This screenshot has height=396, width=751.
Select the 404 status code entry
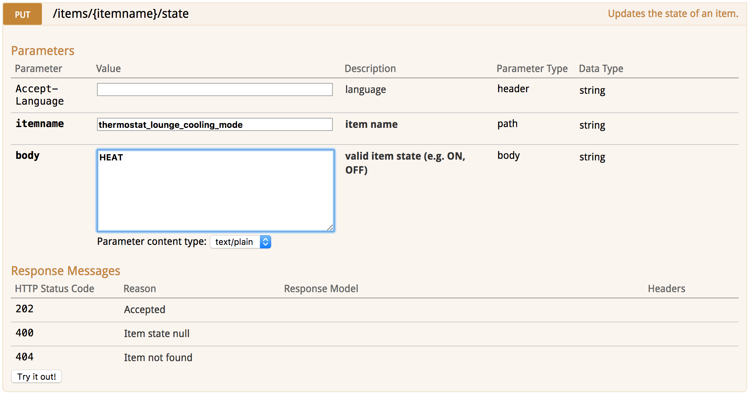tap(24, 357)
